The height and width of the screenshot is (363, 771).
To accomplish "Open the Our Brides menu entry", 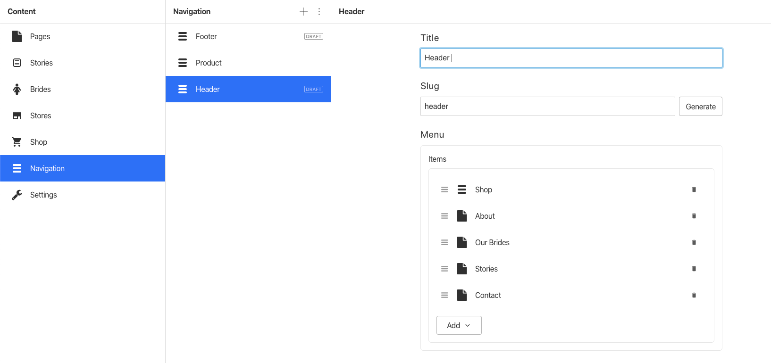I will (492, 242).
